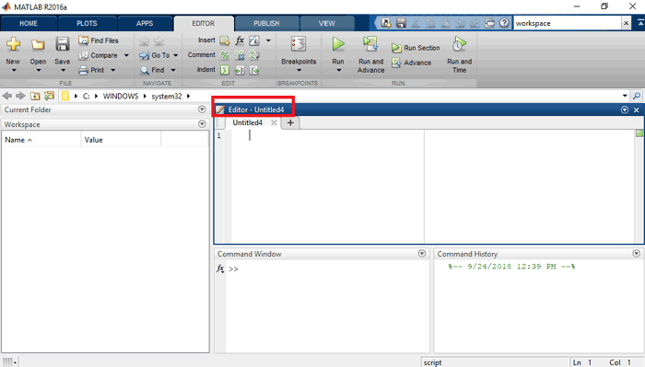645x367 pixels.
Task: Click the wrap comments icon
Action: point(254,55)
